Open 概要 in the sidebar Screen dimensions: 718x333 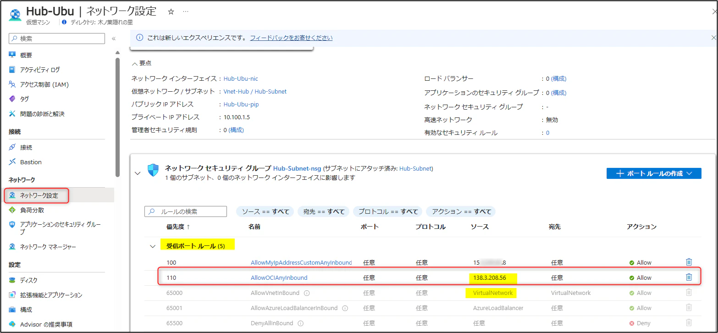26,55
